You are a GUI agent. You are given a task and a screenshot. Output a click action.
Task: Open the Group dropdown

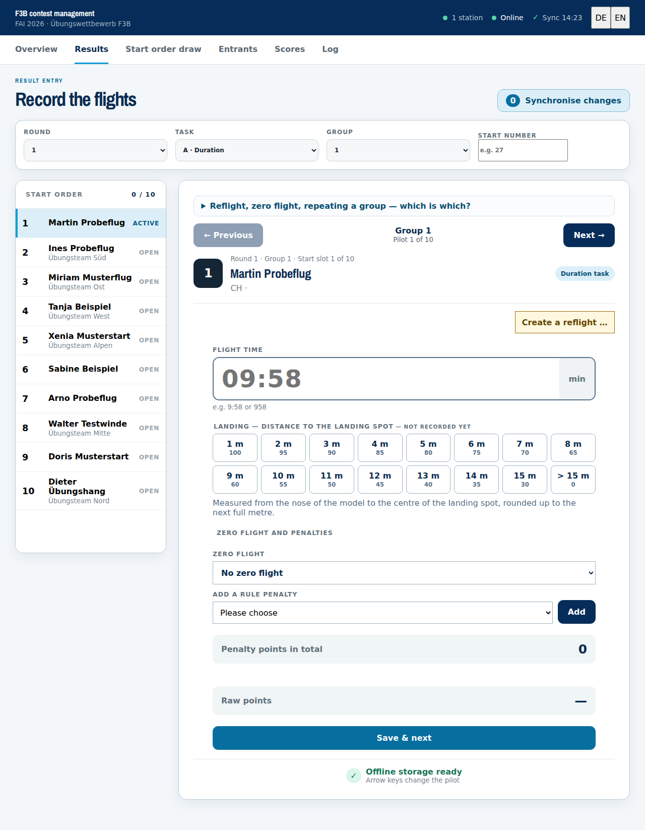pyautogui.click(x=398, y=150)
